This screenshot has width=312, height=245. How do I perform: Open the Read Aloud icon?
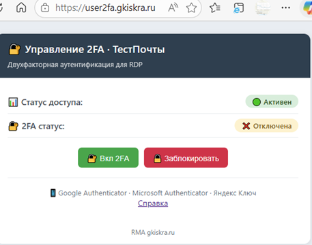click(173, 8)
